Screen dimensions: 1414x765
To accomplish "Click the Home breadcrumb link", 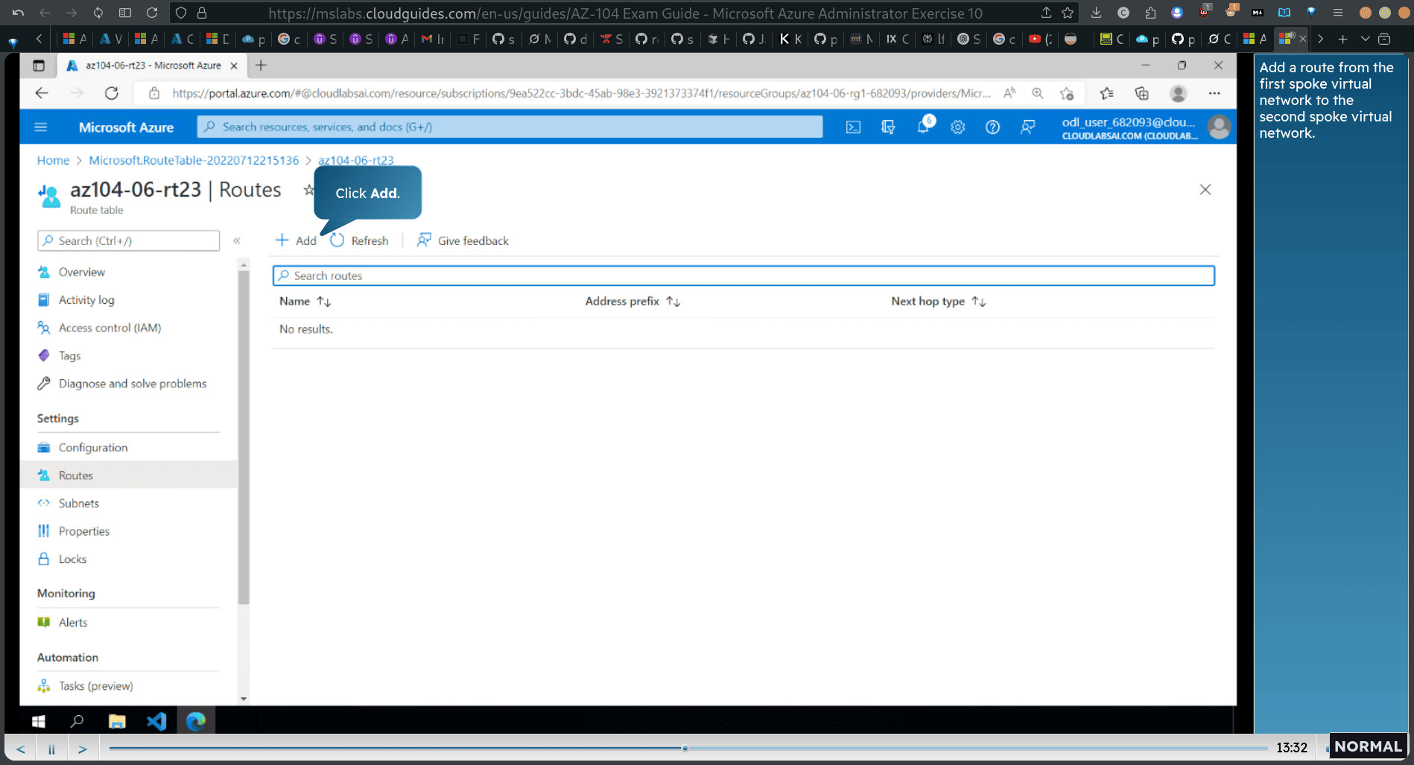I will pyautogui.click(x=53, y=160).
